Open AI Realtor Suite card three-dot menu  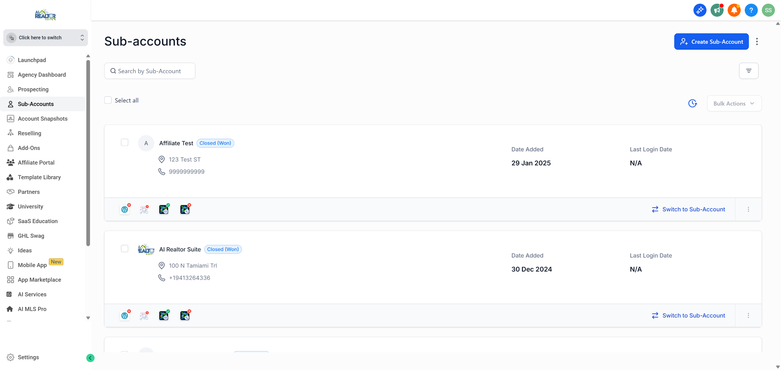point(748,315)
